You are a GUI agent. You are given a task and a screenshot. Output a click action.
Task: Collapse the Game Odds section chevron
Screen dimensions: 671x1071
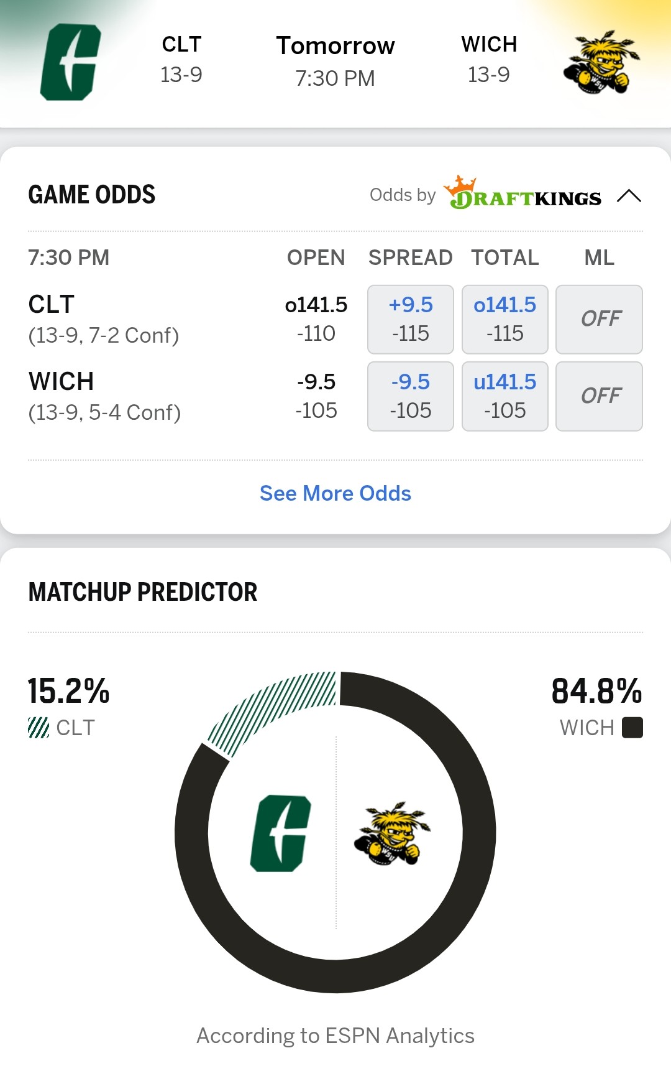(629, 196)
